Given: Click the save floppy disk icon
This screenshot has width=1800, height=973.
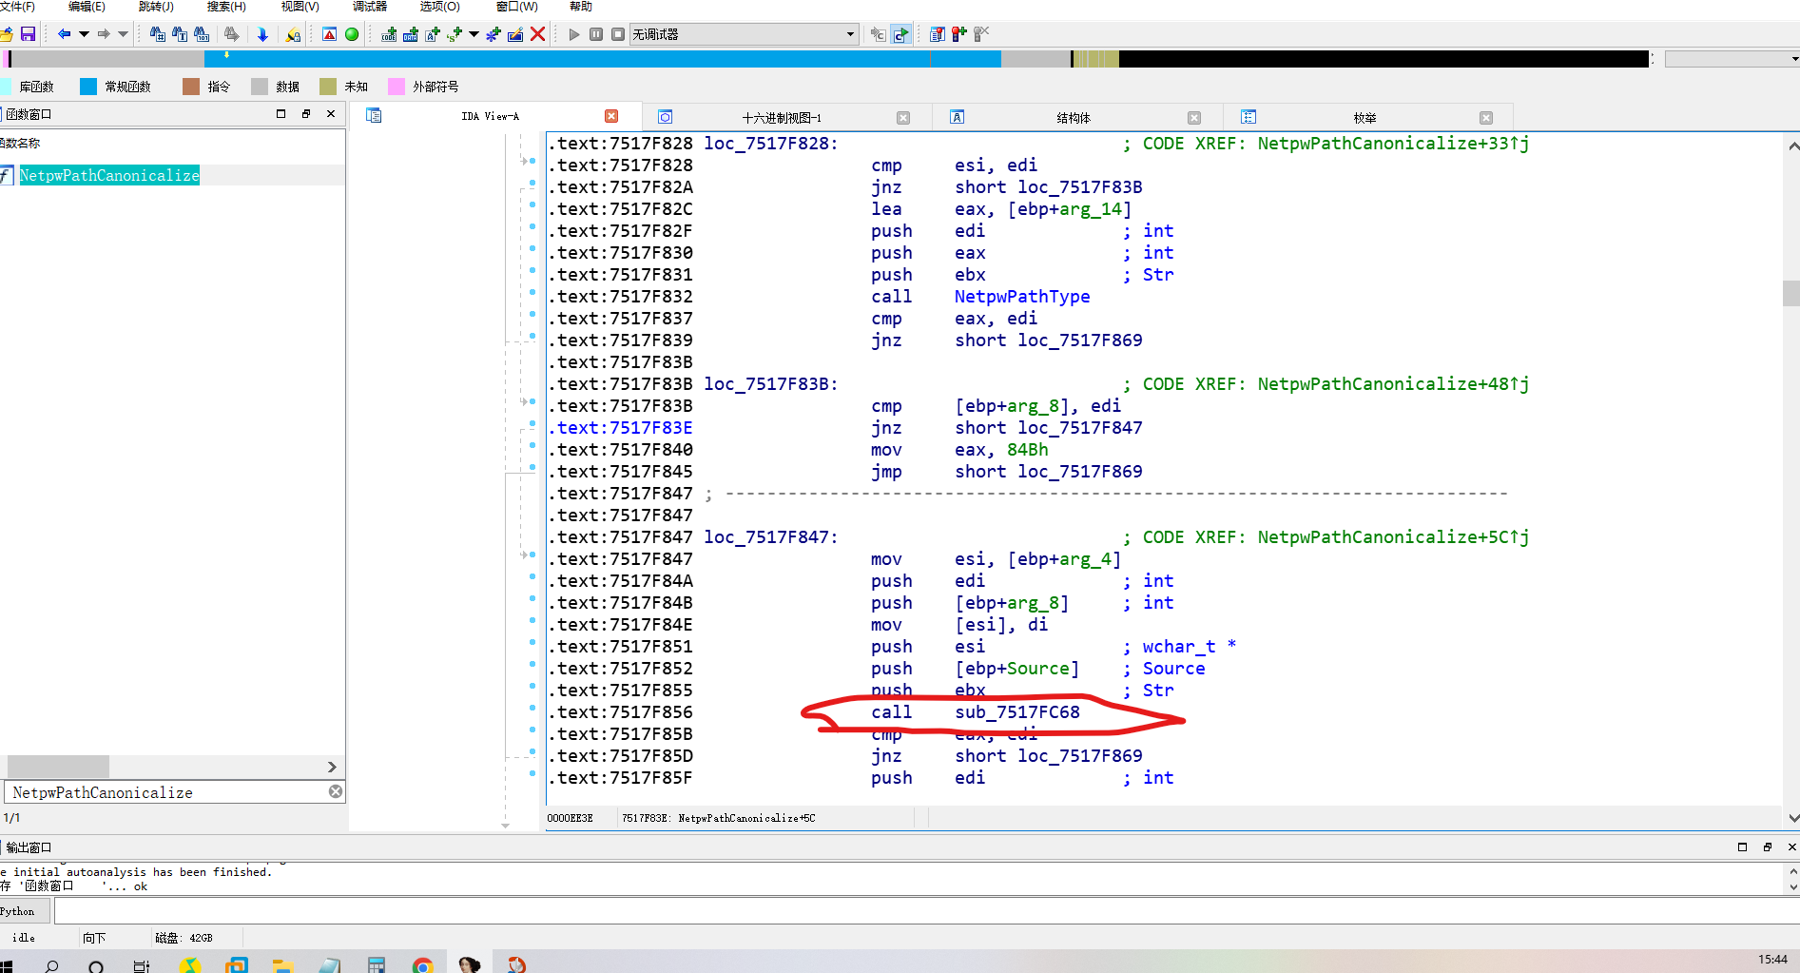Looking at the screenshot, I should coord(28,34).
